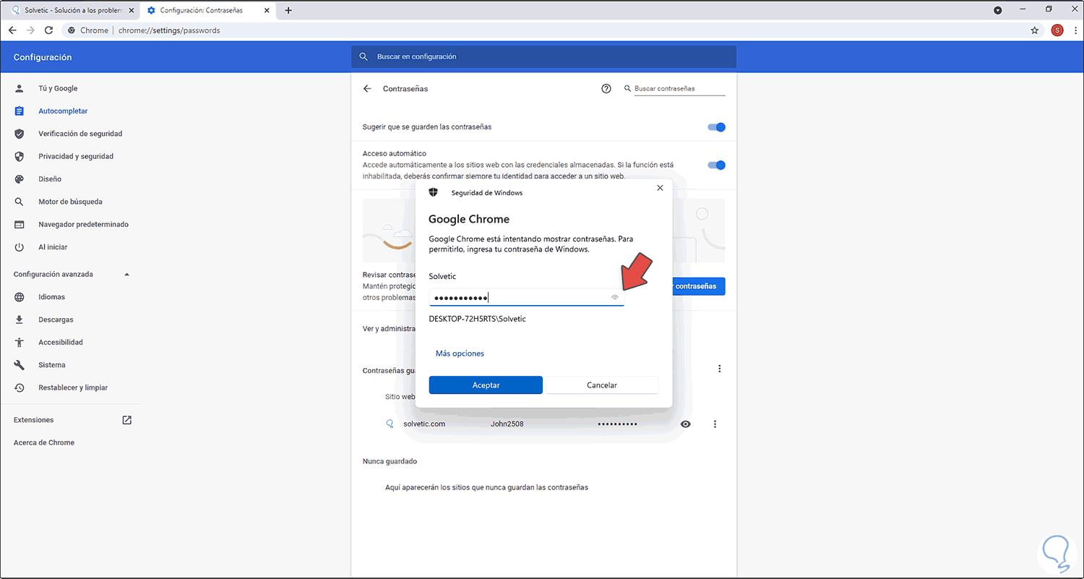Click the Chrome address bar URL
Screen dimensions: 1084x579
coord(170,30)
